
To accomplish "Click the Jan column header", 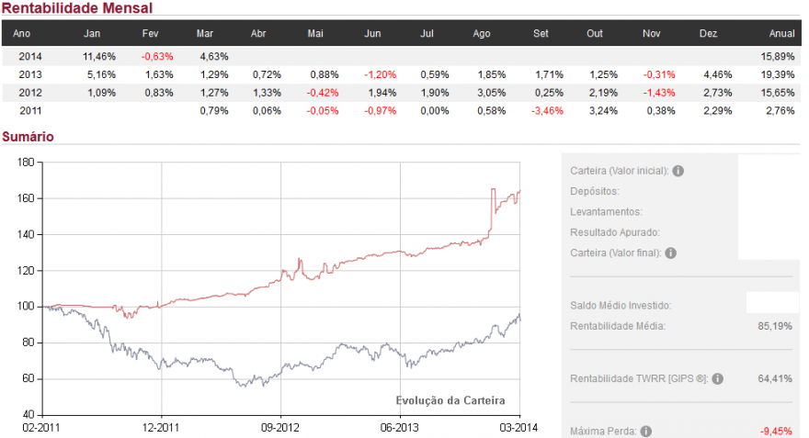I will click(x=92, y=33).
